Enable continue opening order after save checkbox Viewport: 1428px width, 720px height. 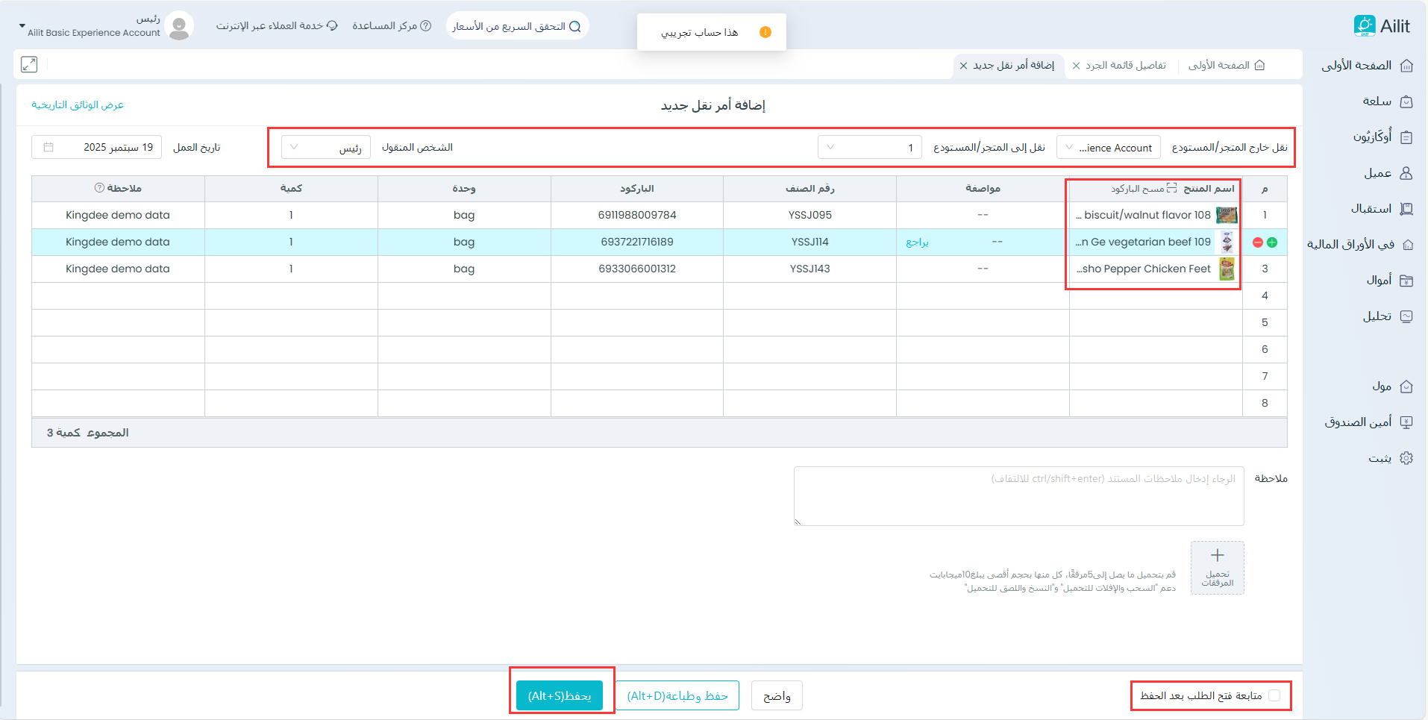point(1274,695)
